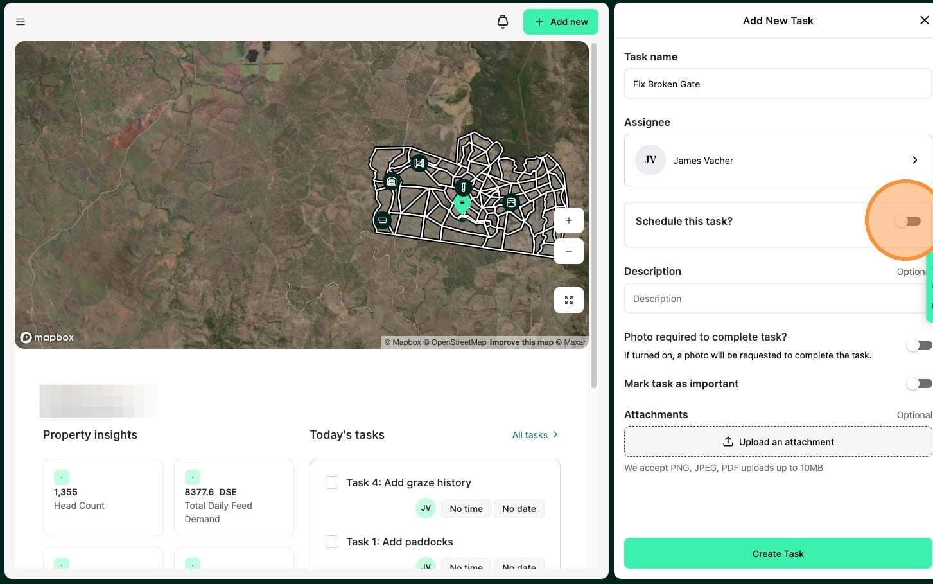Set time via Task 4's No time chip
This screenshot has height=584, width=933.
[x=466, y=509]
